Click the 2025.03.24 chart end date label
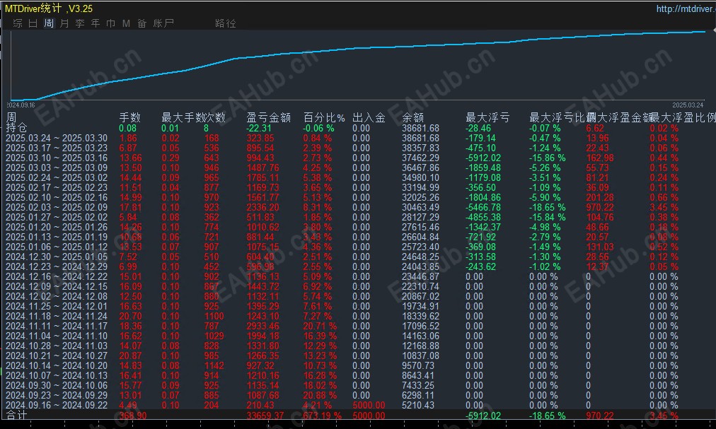This screenshot has width=716, height=429. (x=688, y=105)
